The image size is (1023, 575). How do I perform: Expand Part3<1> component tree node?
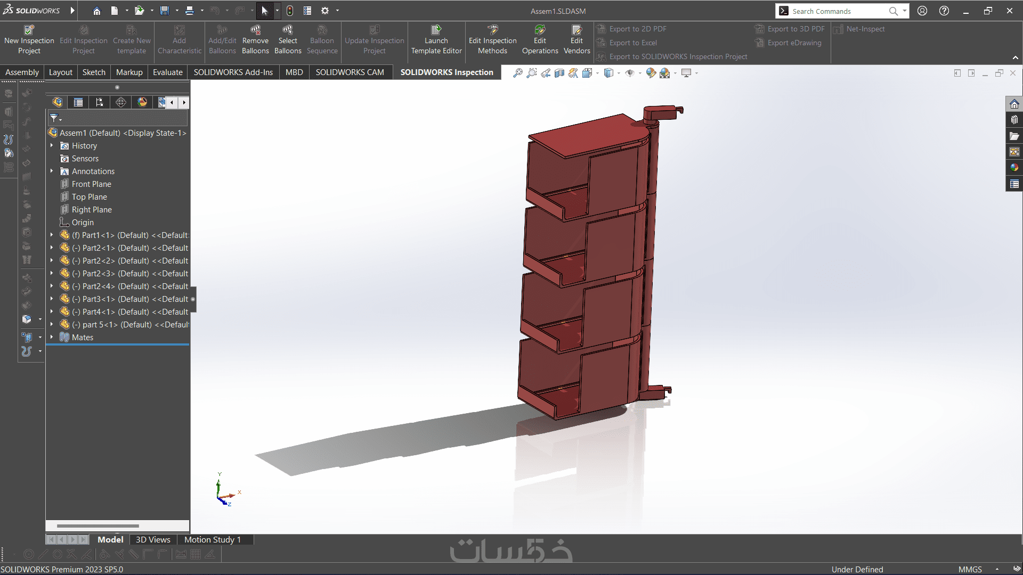[52, 299]
